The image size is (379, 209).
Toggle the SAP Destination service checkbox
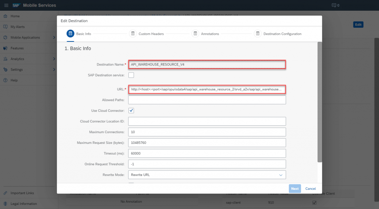coord(131,75)
